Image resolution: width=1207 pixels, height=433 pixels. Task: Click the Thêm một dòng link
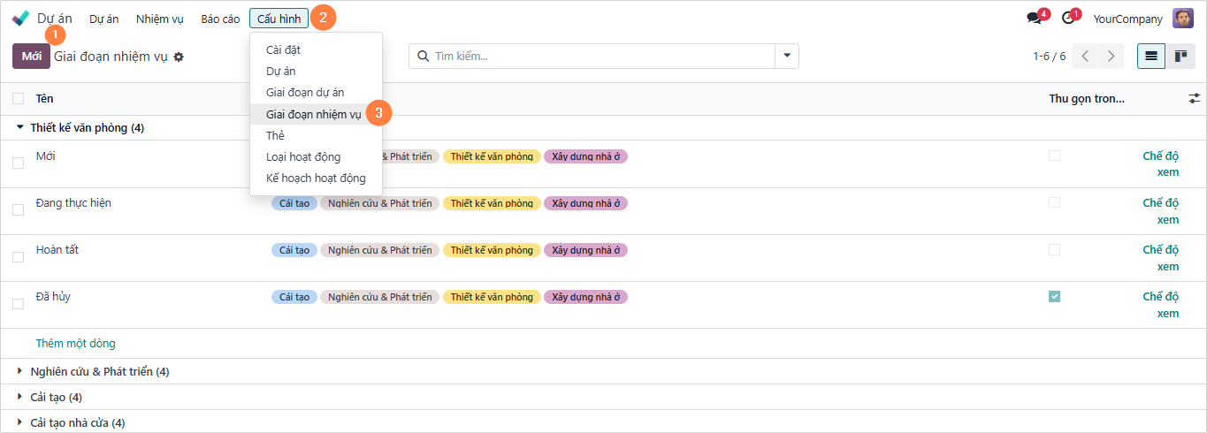point(75,343)
